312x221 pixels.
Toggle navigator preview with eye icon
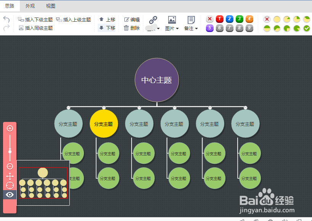pos(10,195)
